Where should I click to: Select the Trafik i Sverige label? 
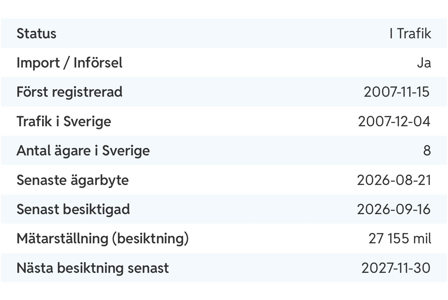click(x=64, y=121)
